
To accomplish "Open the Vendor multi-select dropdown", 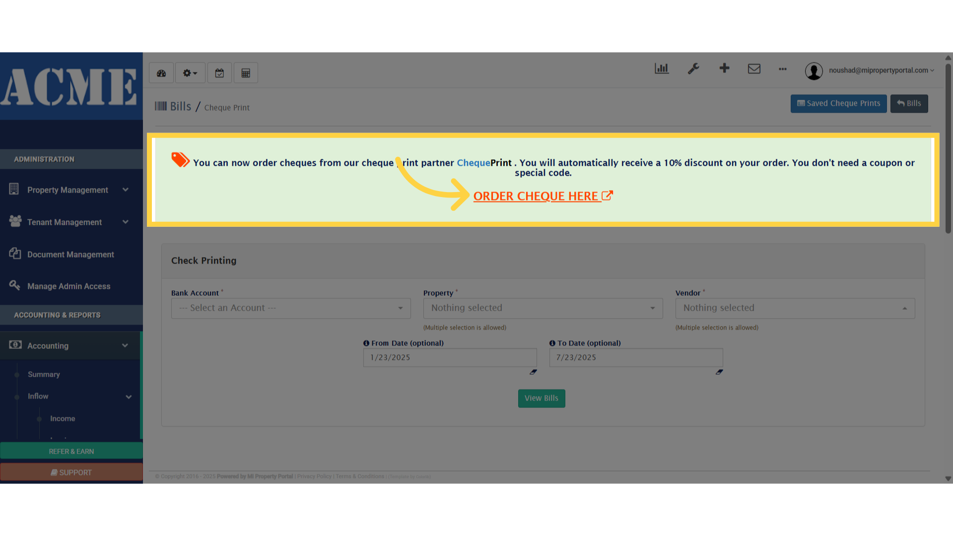I will click(x=795, y=308).
